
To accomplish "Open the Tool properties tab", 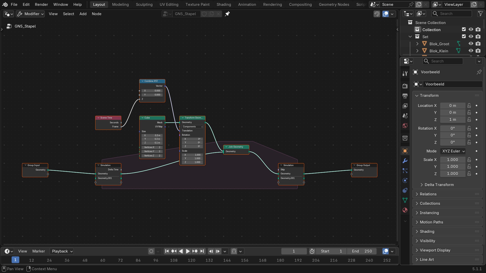I will pyautogui.click(x=405, y=74).
